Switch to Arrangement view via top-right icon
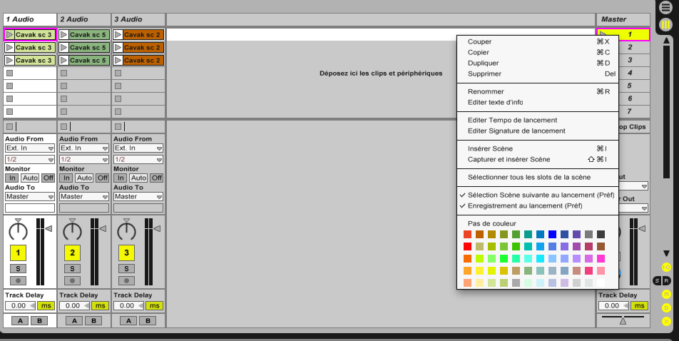 pyautogui.click(x=665, y=8)
